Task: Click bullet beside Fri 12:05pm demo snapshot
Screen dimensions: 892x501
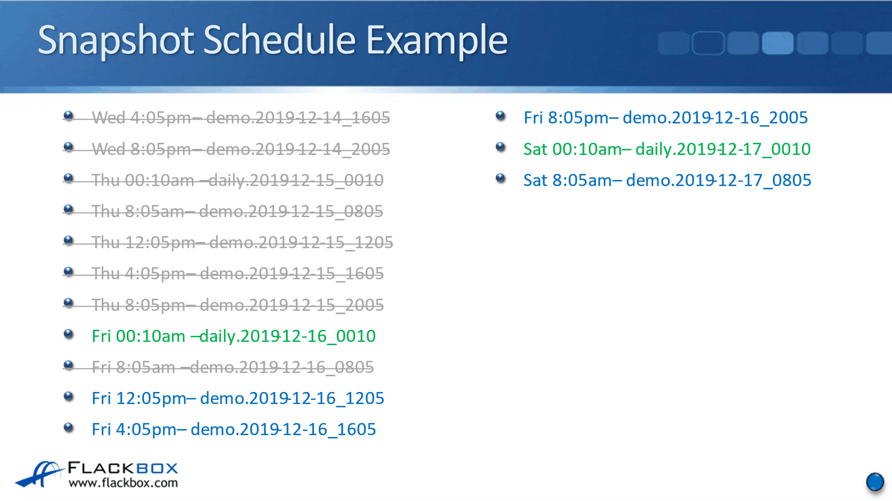Action: 68,396
